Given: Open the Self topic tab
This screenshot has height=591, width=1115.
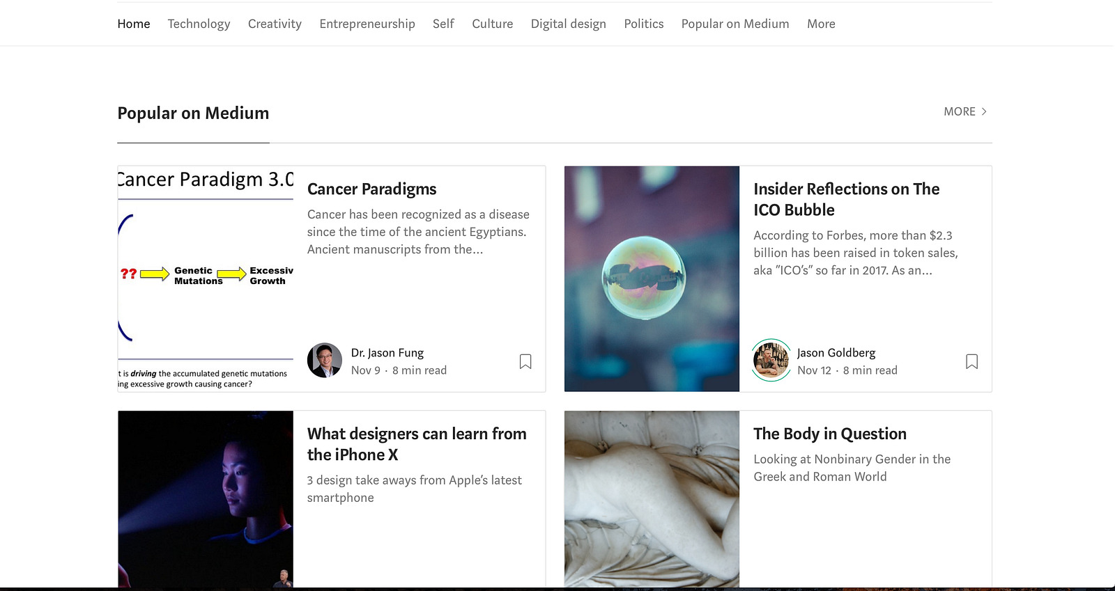Looking at the screenshot, I should (x=443, y=24).
